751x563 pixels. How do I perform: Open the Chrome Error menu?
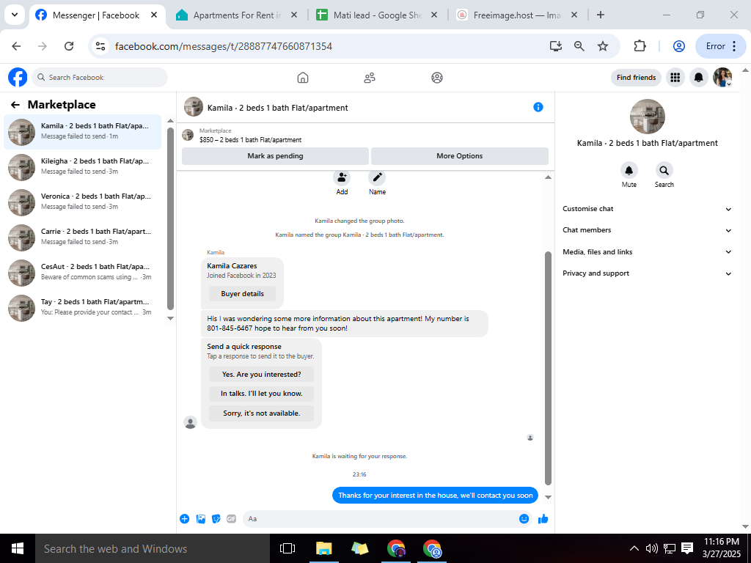[720, 46]
